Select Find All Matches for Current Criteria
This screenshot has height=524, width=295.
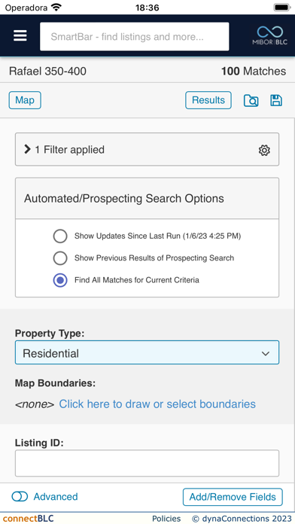[x=60, y=280]
